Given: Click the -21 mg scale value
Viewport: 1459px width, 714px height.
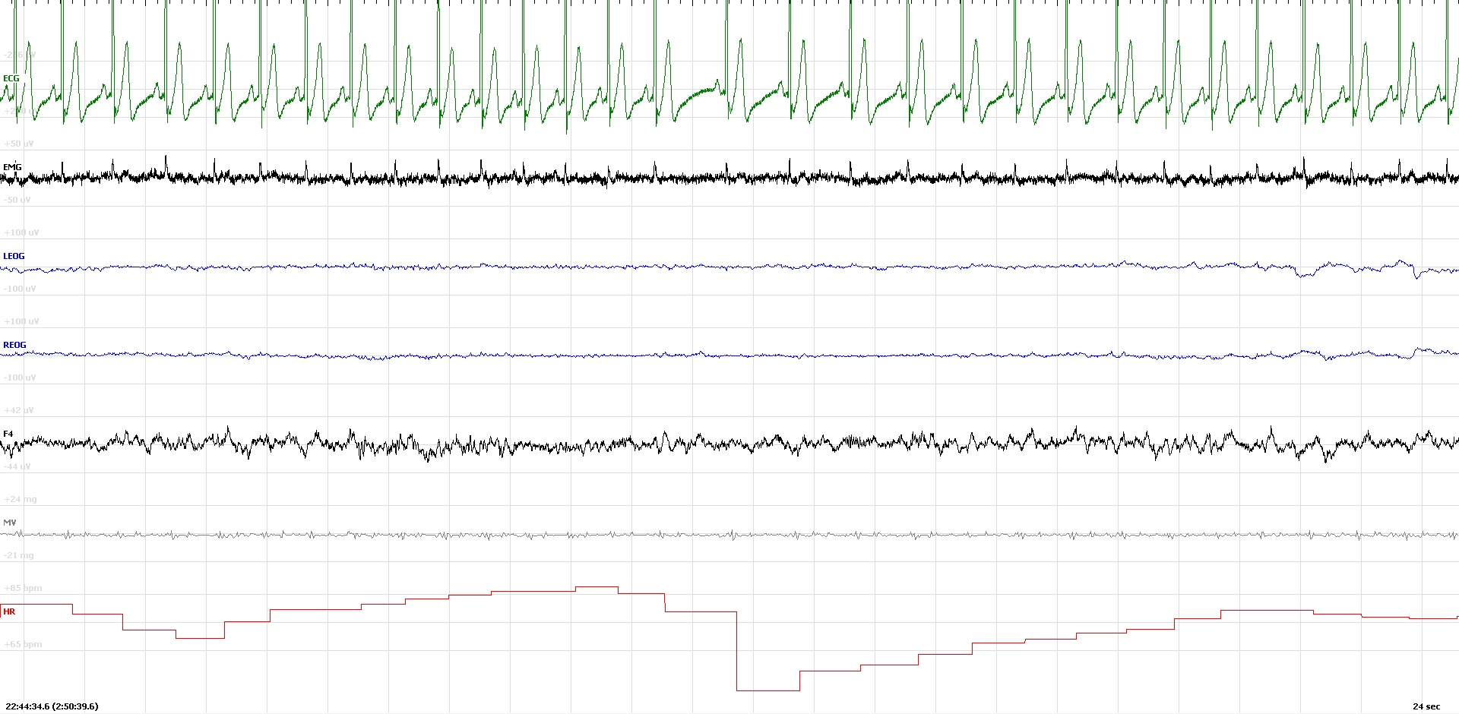Looking at the screenshot, I should click(19, 555).
